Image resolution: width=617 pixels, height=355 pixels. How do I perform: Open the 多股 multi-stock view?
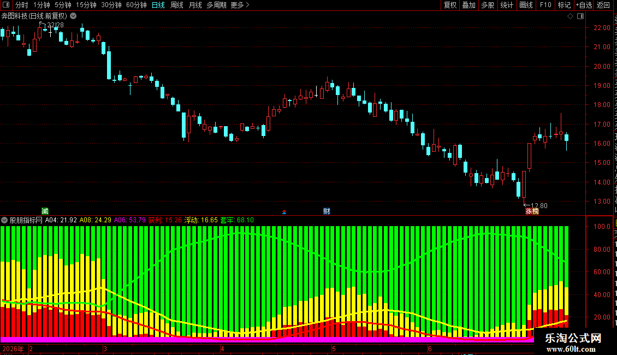tap(488, 5)
